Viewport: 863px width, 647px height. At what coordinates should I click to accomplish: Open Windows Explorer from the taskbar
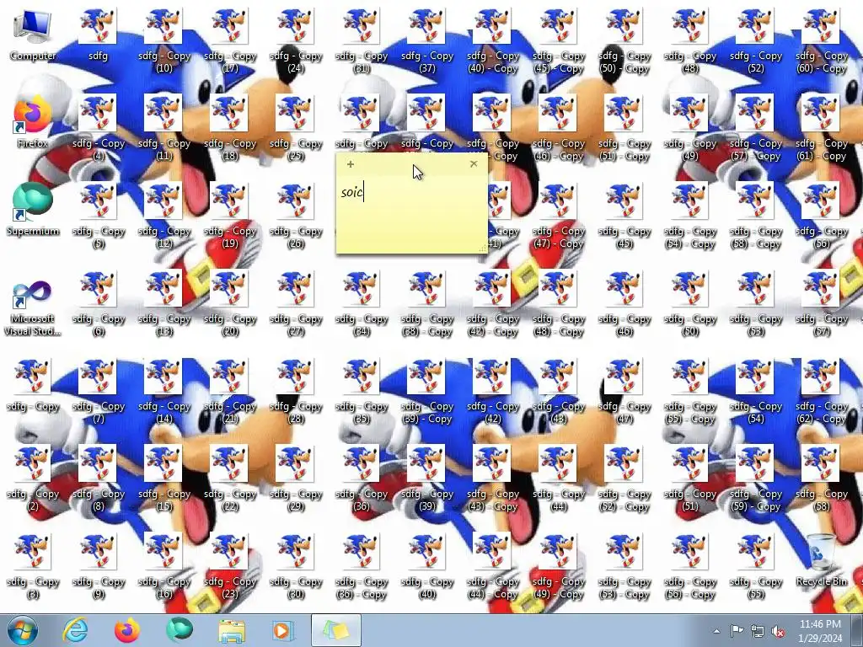click(232, 630)
